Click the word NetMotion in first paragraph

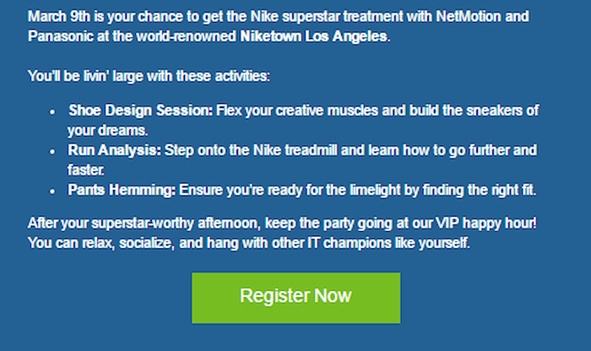469,16
